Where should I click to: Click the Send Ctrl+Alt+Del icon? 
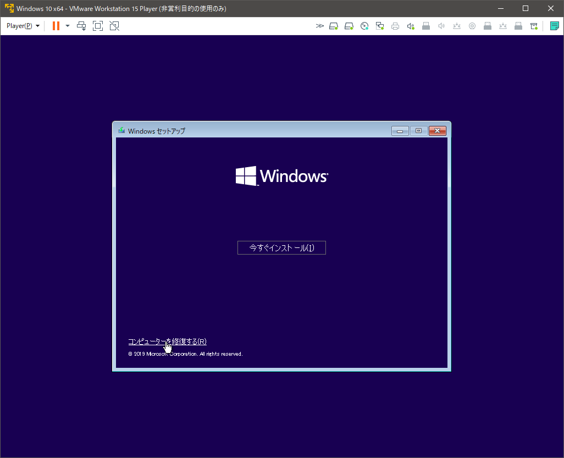tap(82, 26)
